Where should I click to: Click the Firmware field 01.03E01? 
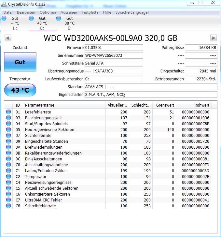click(x=114, y=48)
